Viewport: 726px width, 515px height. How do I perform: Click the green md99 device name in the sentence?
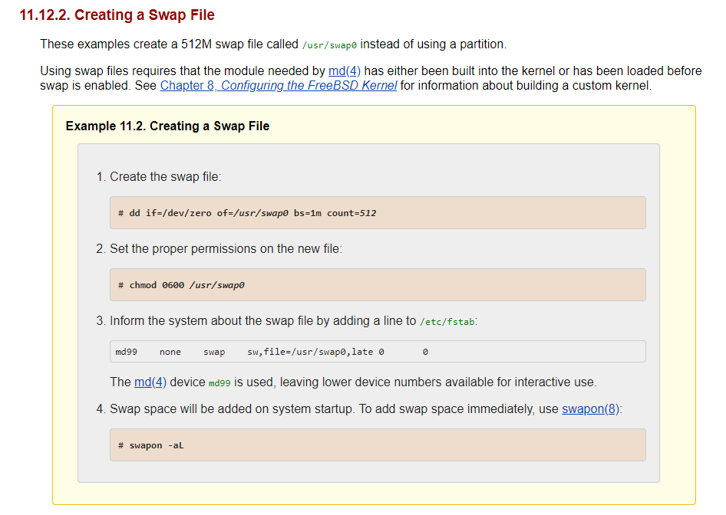click(219, 382)
